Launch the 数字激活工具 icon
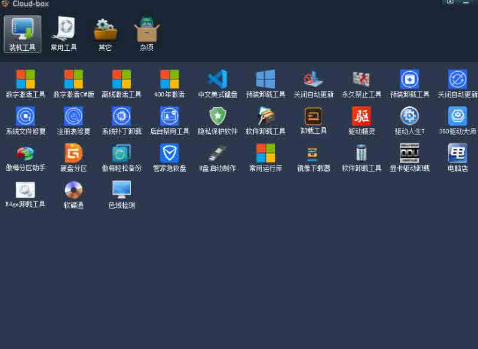The height and width of the screenshot is (349, 478). pos(25,83)
